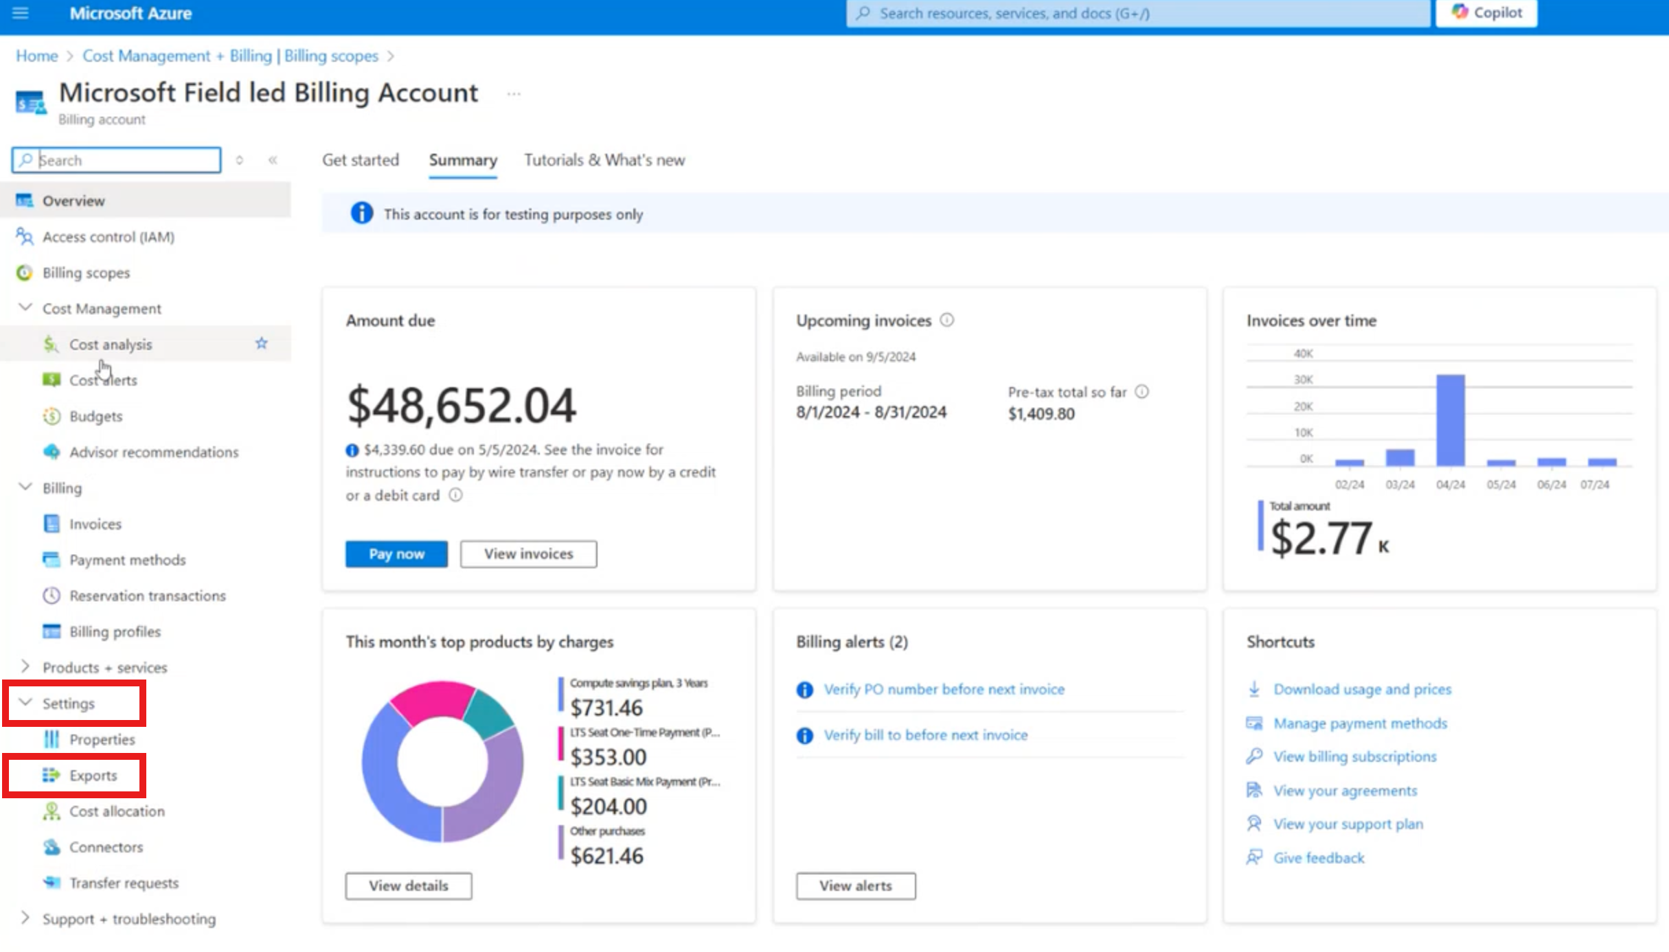The image size is (1669, 952).
Task: Click the Budgets icon in sidebar
Action: (52, 416)
